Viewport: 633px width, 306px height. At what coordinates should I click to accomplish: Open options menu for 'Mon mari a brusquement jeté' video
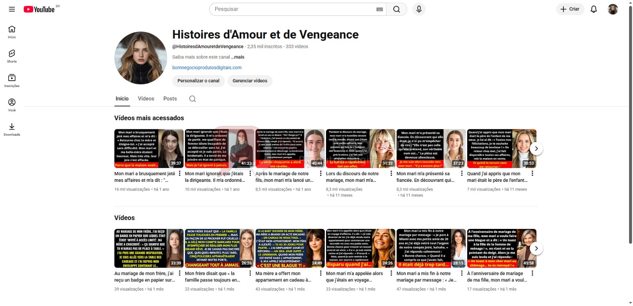tap(180, 174)
